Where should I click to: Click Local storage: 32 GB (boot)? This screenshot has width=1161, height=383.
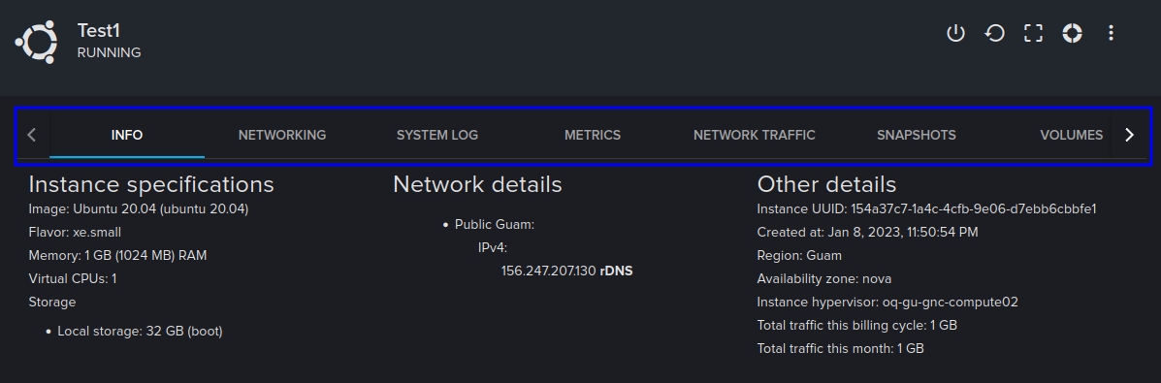click(140, 332)
